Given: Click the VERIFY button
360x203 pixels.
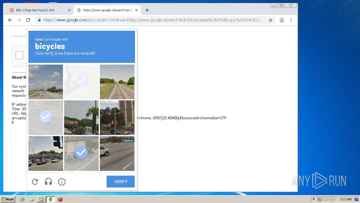Looking at the screenshot, I should [x=121, y=182].
